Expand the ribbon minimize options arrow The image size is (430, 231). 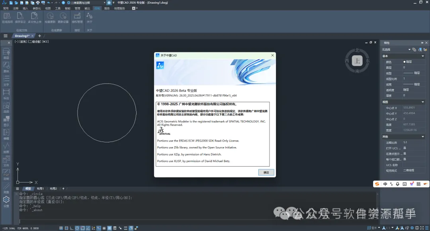click(137, 8)
